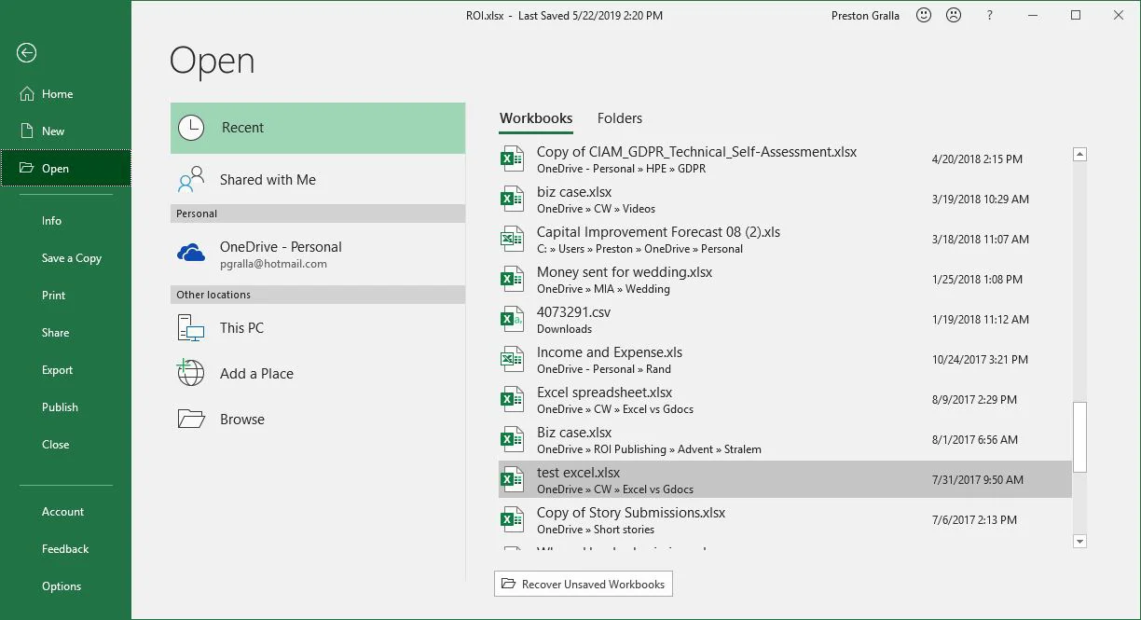Click file icon beside Income and Expense.xls
Screen dimensions: 1141x620
[512, 359]
